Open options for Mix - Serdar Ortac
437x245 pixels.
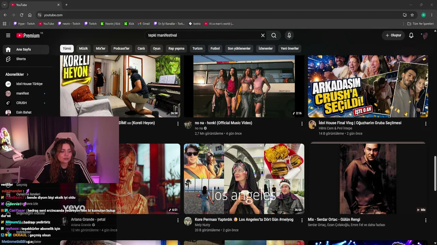(426, 220)
